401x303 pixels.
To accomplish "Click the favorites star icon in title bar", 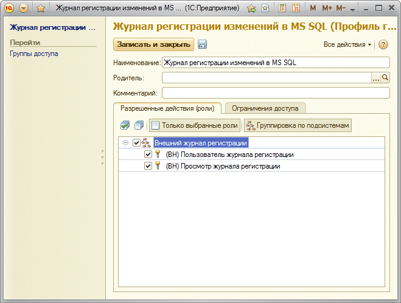I will 41,9.
